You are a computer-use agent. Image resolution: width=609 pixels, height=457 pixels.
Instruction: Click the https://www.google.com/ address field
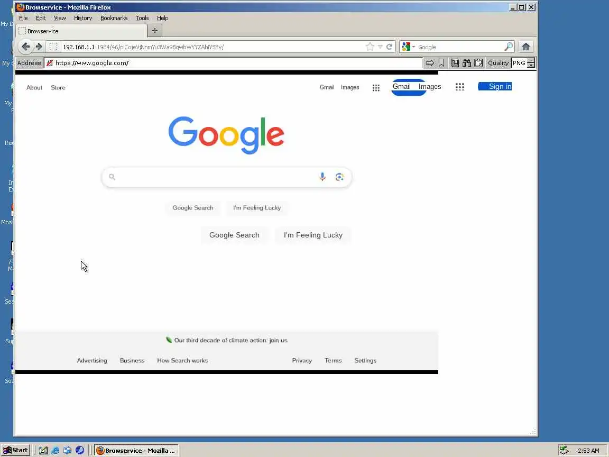[233, 63]
